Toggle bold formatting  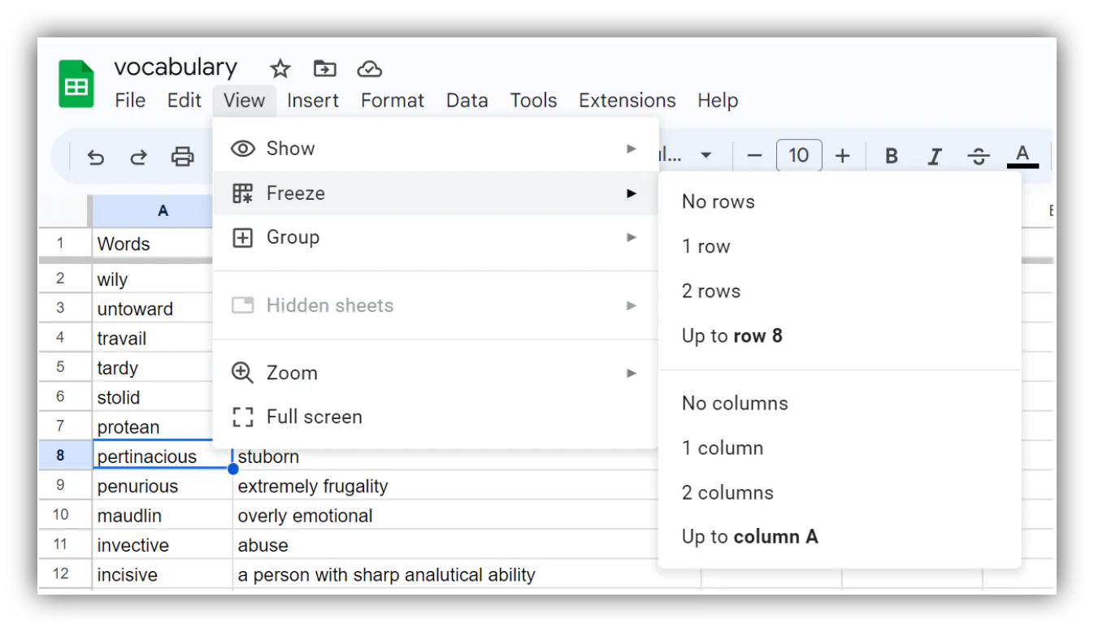point(892,156)
